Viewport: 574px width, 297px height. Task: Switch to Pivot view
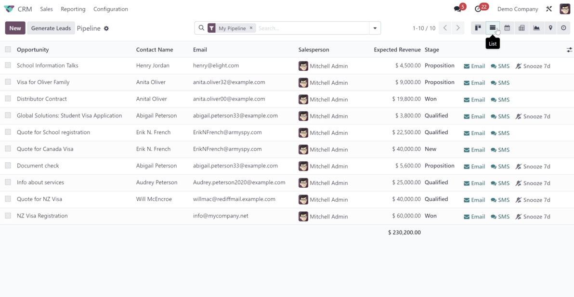tap(522, 28)
